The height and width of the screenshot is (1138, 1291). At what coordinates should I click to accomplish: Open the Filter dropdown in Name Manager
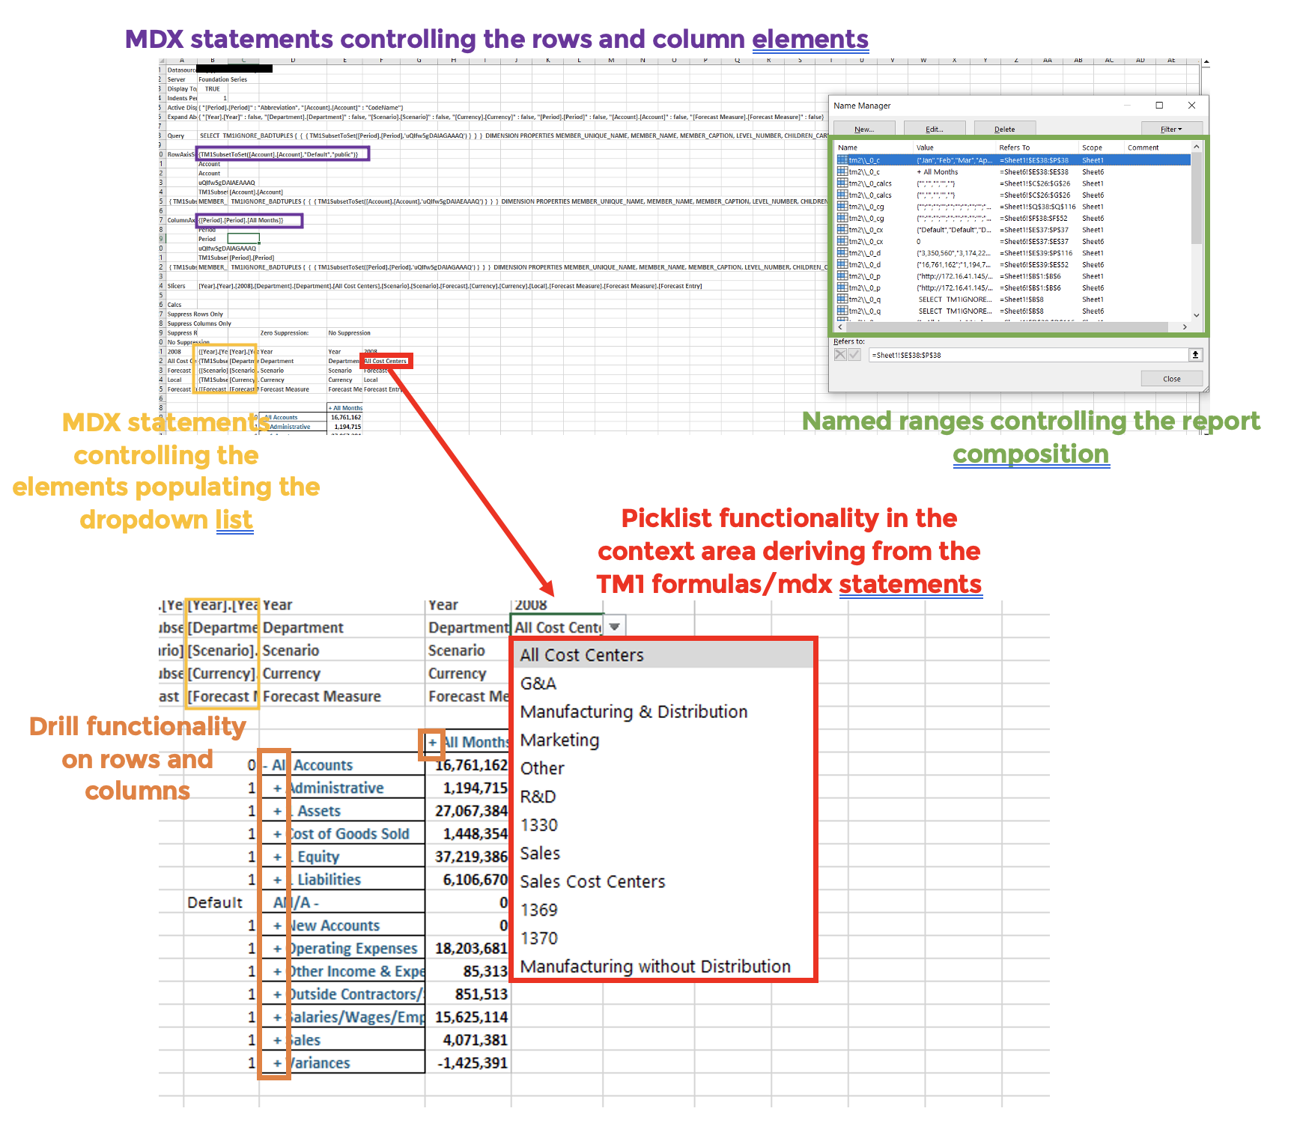tap(1171, 129)
